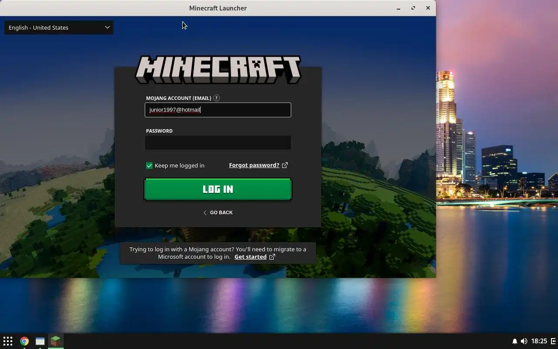
Task: Open the applications grid menu in taskbar
Action: tap(8, 341)
